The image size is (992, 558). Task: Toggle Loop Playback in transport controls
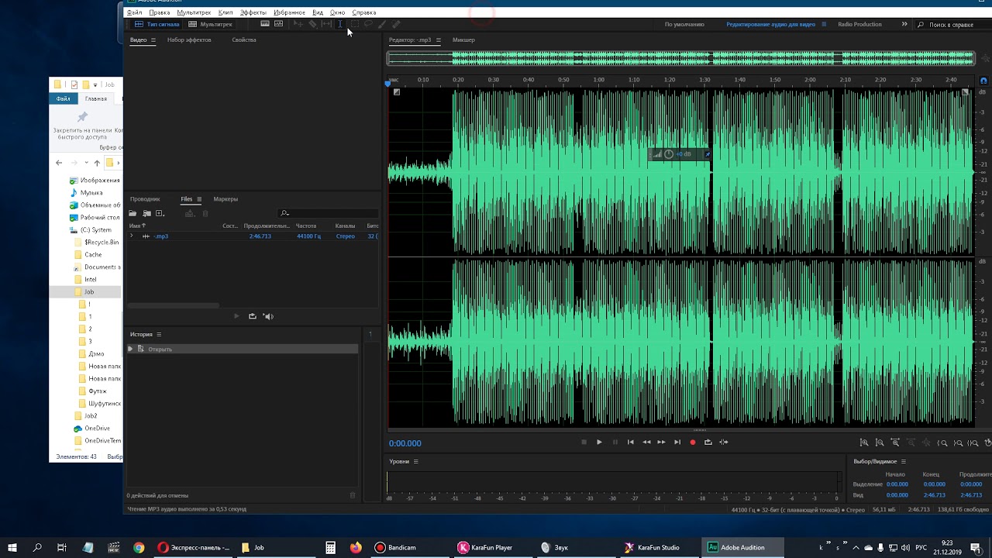708,443
